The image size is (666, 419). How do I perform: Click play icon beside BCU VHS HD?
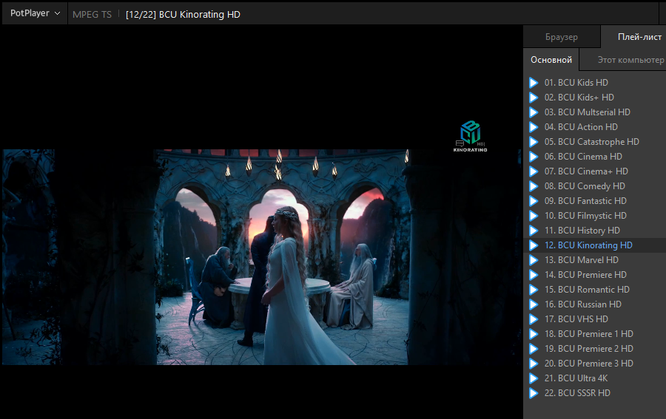point(534,319)
